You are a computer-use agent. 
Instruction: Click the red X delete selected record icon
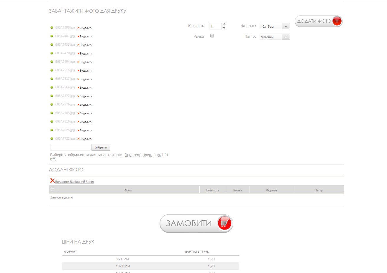53,181
